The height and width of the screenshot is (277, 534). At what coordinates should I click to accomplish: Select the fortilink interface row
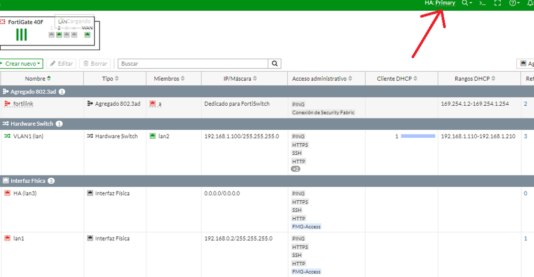(267, 108)
